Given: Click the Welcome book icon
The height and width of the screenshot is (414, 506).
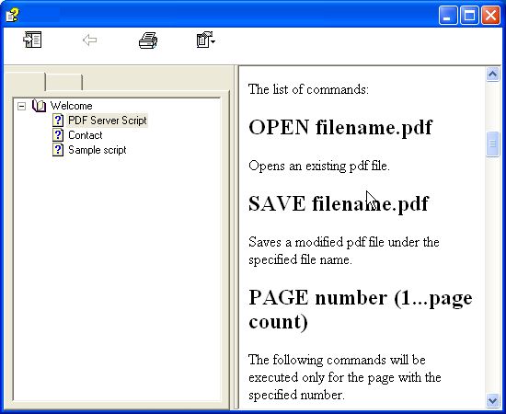Looking at the screenshot, I should pyautogui.click(x=39, y=106).
